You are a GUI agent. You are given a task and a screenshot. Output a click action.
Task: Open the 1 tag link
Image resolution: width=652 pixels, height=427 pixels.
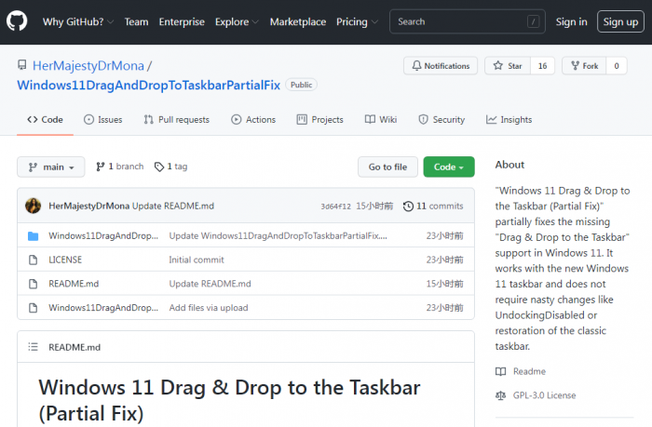(170, 167)
